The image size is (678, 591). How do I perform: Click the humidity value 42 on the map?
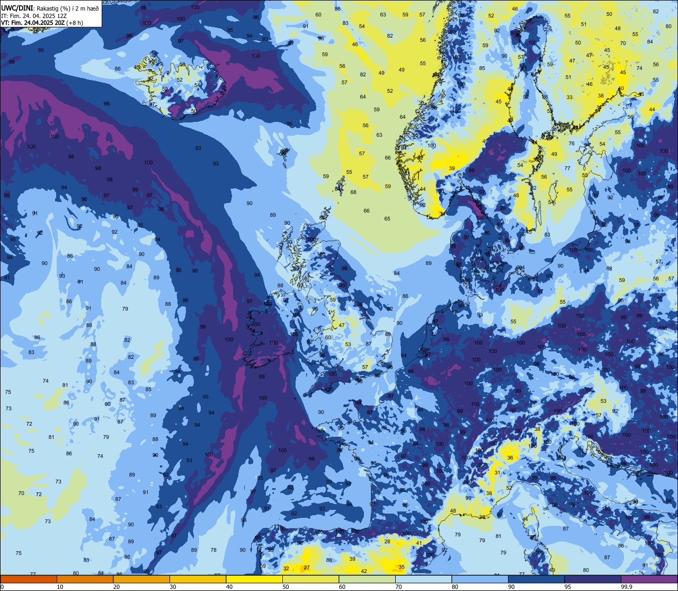(363, 571)
